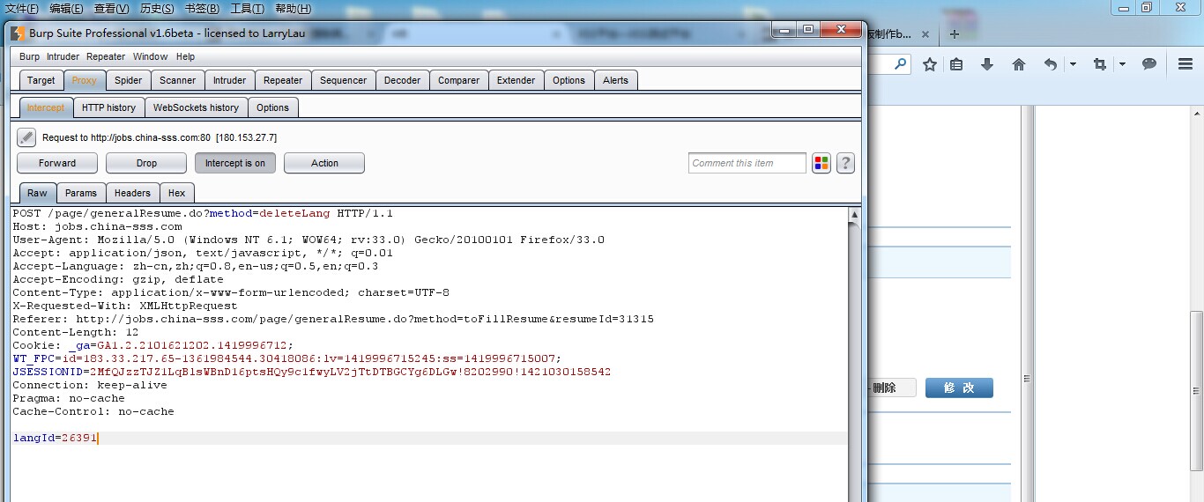Image resolution: width=1204 pixels, height=502 pixels.
Task: Open a new browser tab with the plus icon
Action: coord(955,34)
